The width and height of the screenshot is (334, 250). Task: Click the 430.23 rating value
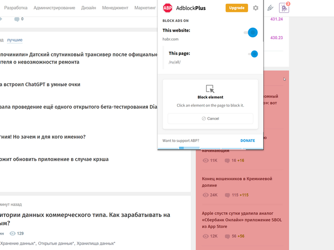(x=276, y=38)
